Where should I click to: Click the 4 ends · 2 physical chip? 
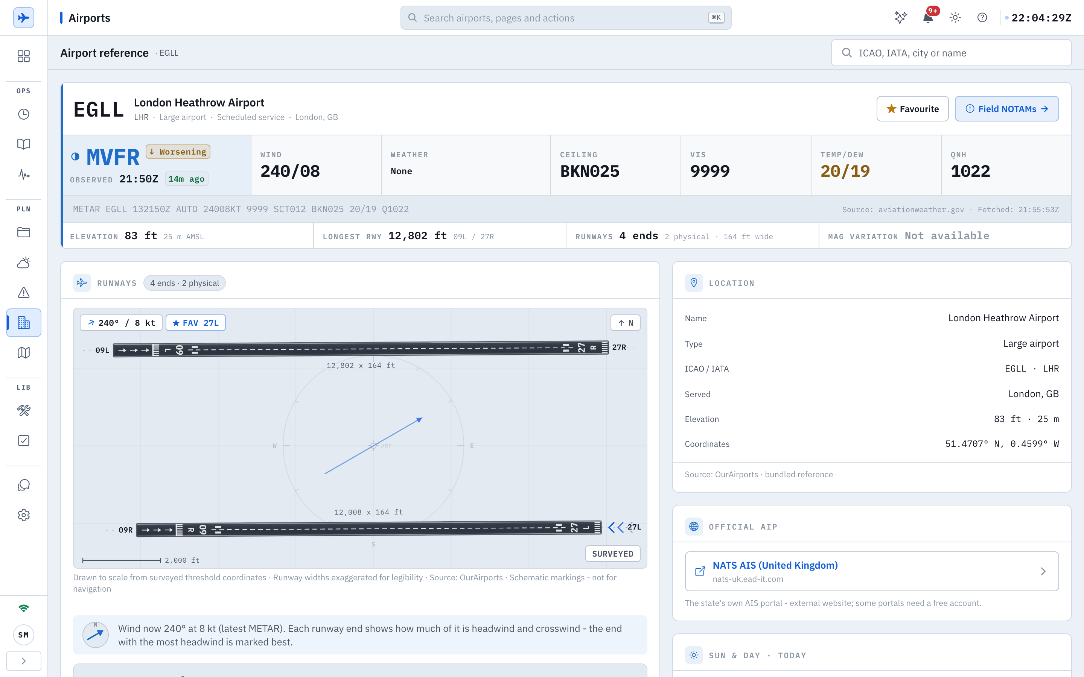(x=184, y=283)
